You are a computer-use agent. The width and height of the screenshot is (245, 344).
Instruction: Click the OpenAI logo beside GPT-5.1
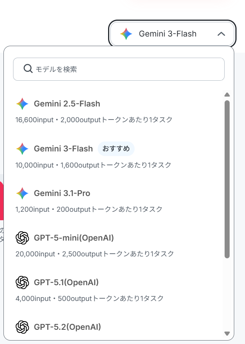point(22,283)
